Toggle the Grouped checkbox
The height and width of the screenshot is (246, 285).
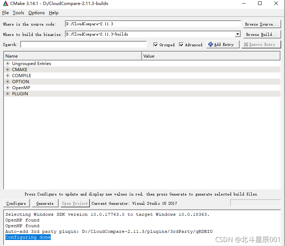155,44
